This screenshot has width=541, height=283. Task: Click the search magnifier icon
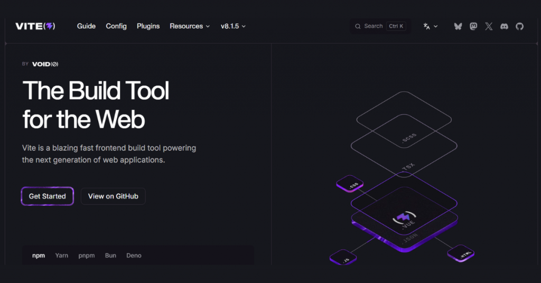pos(358,26)
